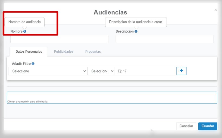
Task: Open the second Seleccione operator dropdown
Action: 101,71
